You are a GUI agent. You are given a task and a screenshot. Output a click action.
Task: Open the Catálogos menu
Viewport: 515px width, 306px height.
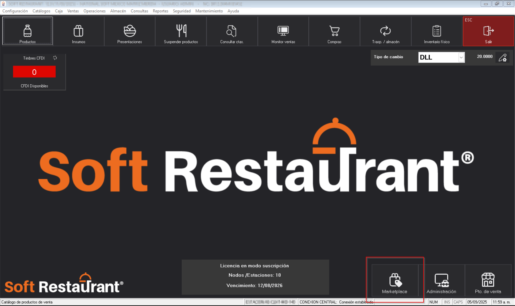[41, 11]
